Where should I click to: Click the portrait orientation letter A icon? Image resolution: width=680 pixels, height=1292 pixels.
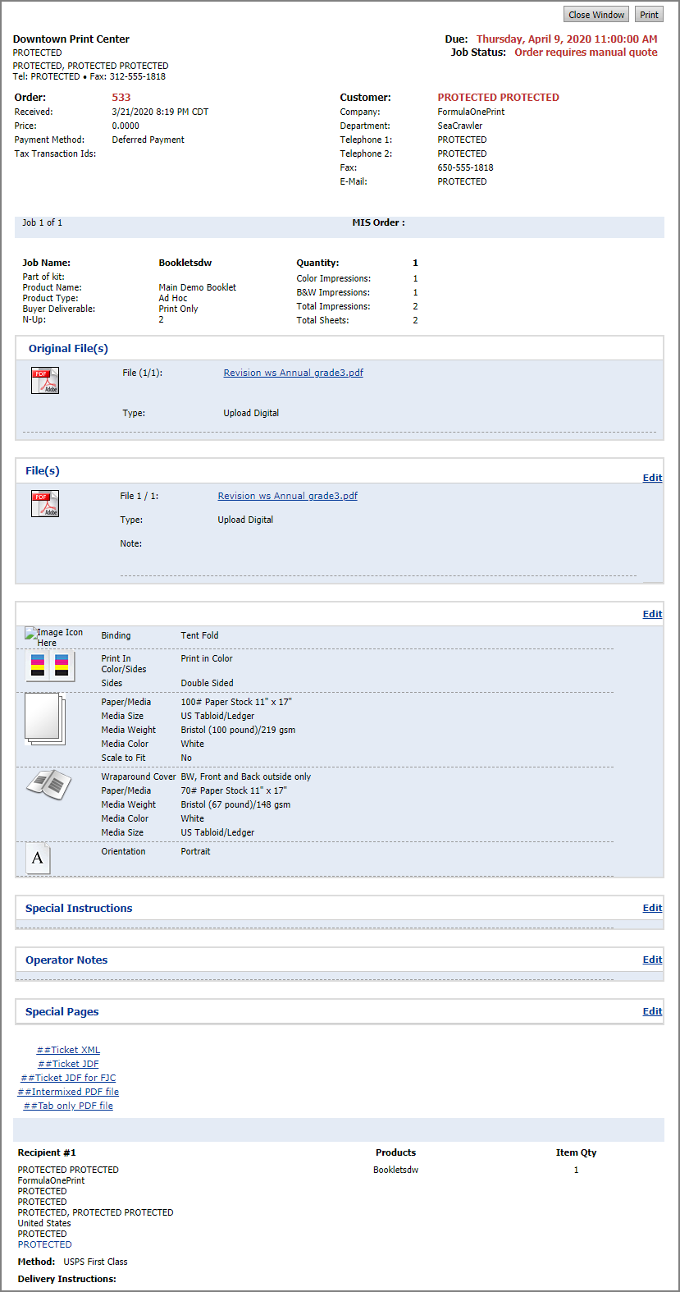coord(38,859)
